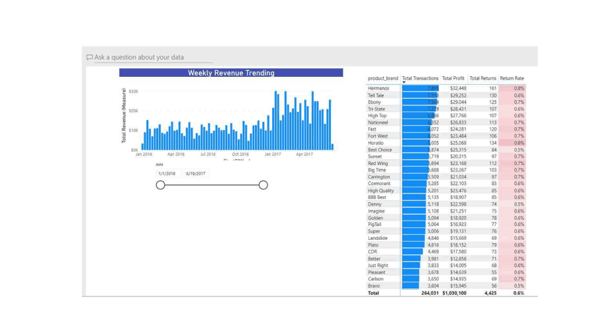The height and width of the screenshot is (334, 605).
Task: Click the Weekly Revenue Trending chart title
Action: (231, 73)
